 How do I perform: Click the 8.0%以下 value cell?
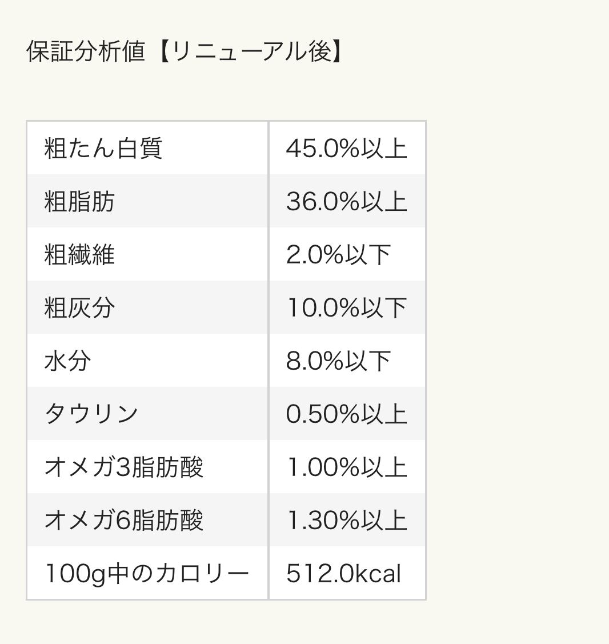[x=338, y=361]
